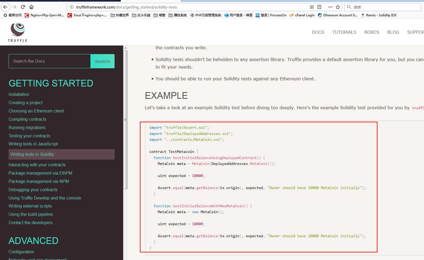The image size is (424, 260).
Task: Click testInitialBalanceWithNewMetaCoin function name
Action: (208, 206)
